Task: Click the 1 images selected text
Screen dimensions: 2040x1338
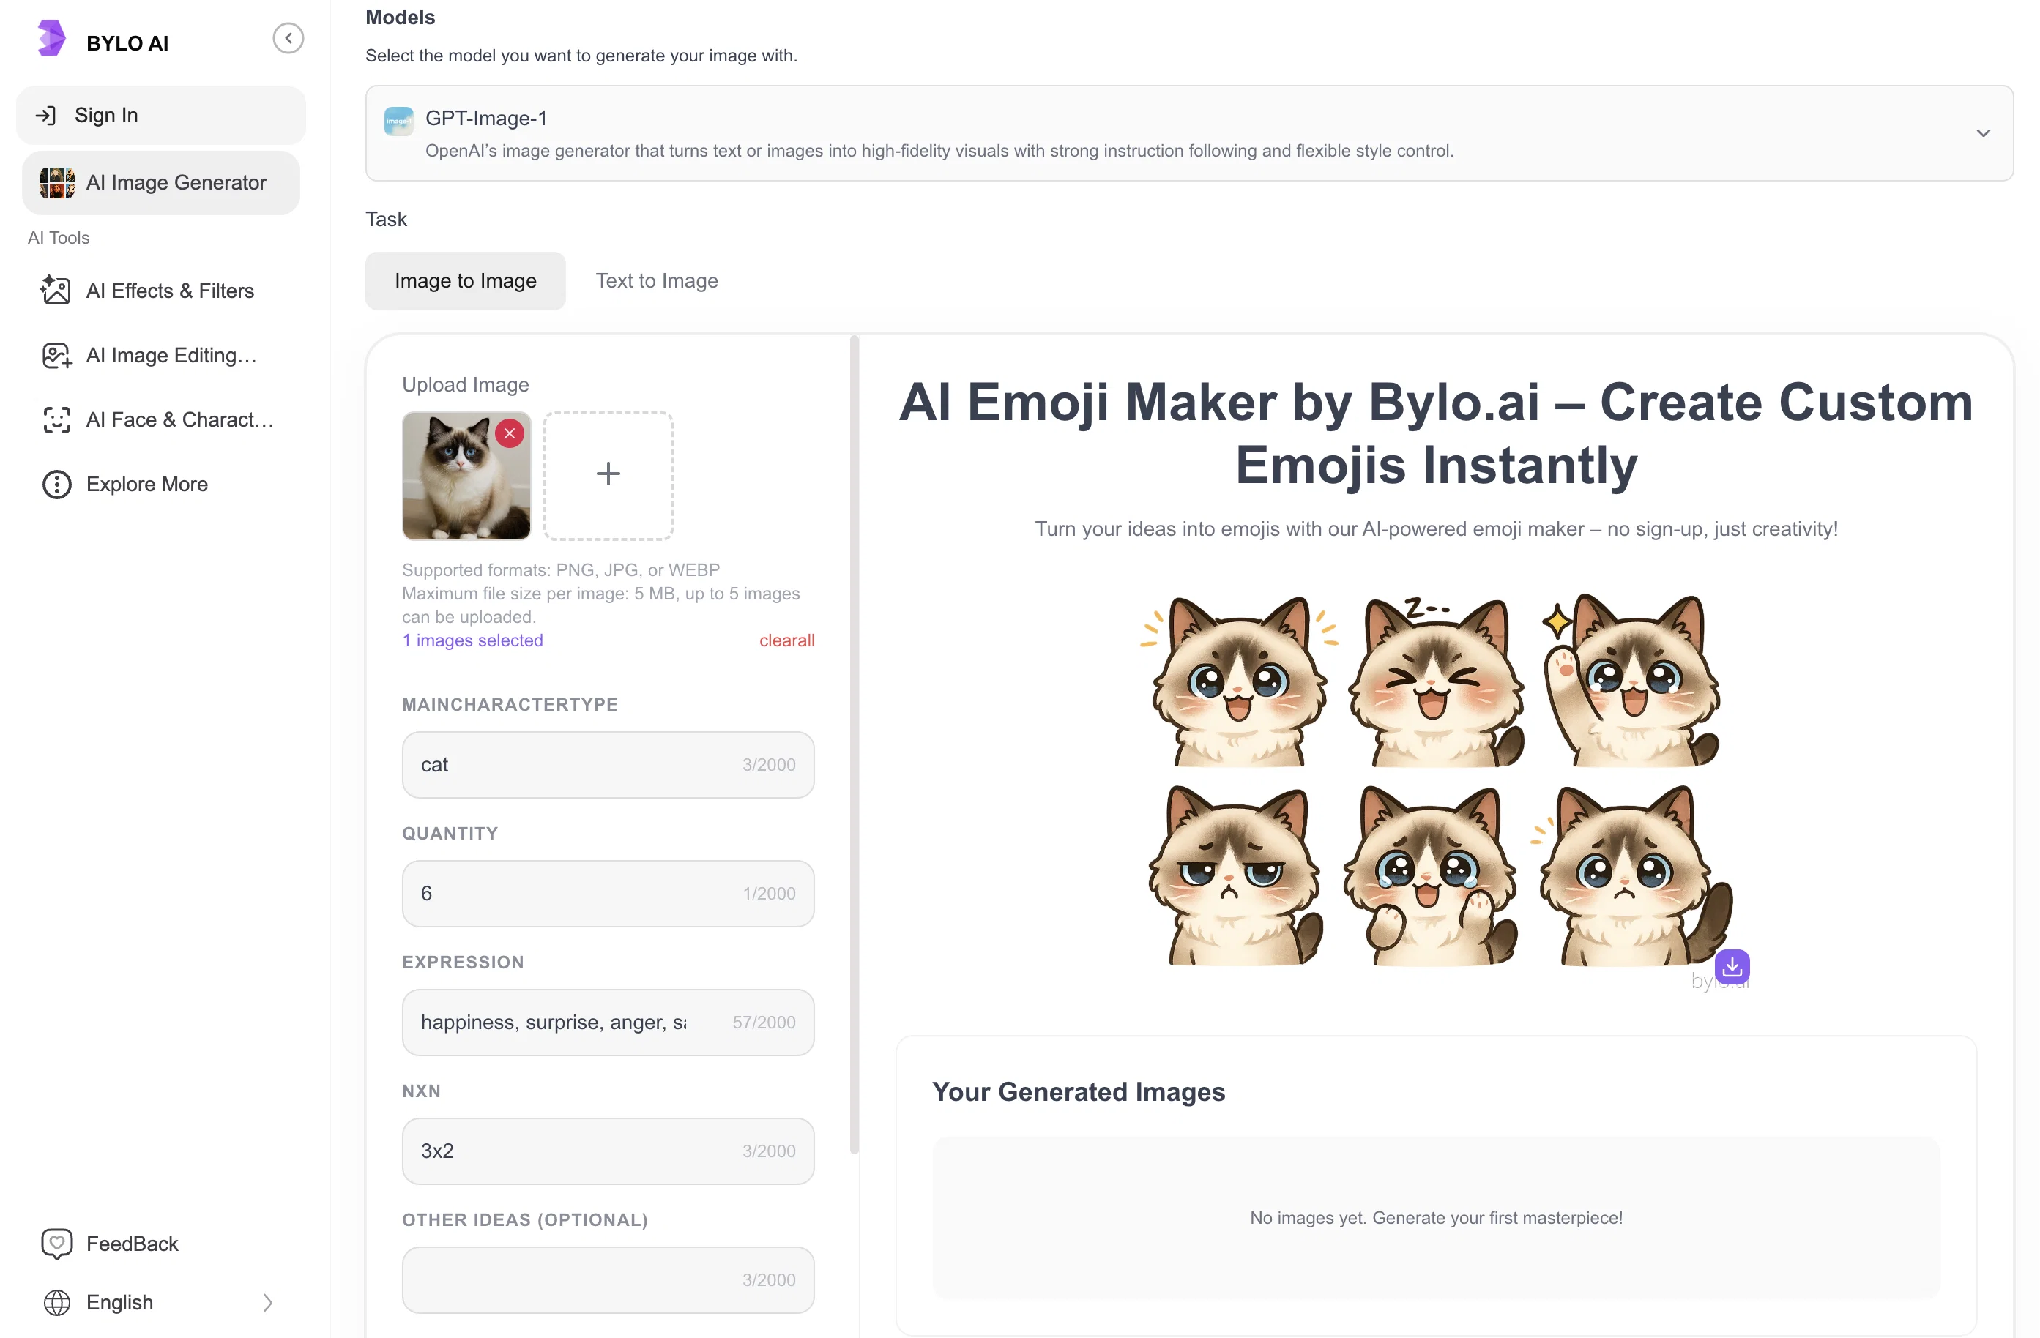Action: click(472, 640)
